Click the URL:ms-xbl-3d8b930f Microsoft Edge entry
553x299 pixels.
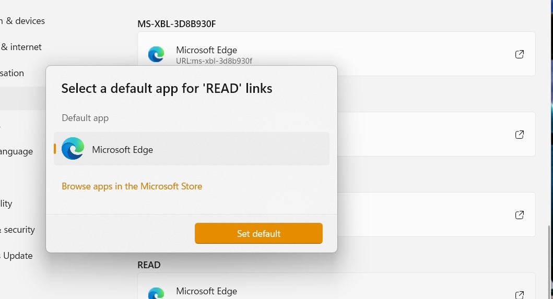pos(336,54)
